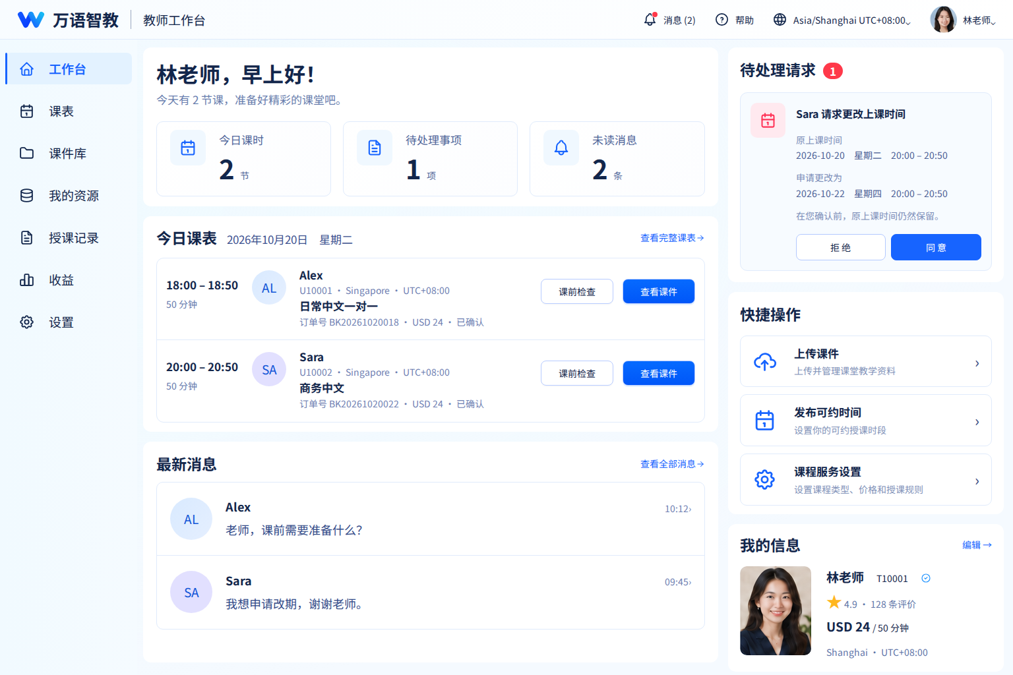1013x675 pixels.
Task: Click the 上传课件 cloud upload icon
Action: (x=765, y=362)
